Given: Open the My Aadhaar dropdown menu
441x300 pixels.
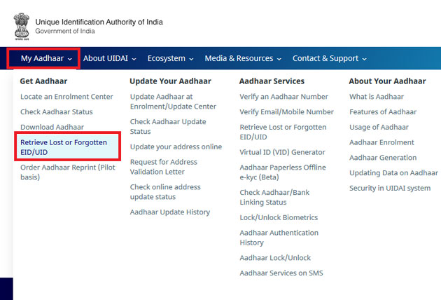Looking at the screenshot, I should click(x=46, y=59).
